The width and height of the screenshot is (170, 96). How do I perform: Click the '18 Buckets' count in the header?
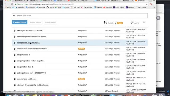(x=108, y=22)
